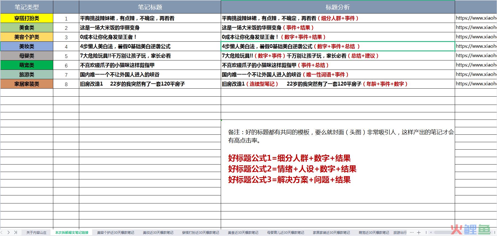Image resolution: width=497 pixels, height=236 pixels.
Task: Select the 笔记标题 header cell
Action: coord(150,7)
